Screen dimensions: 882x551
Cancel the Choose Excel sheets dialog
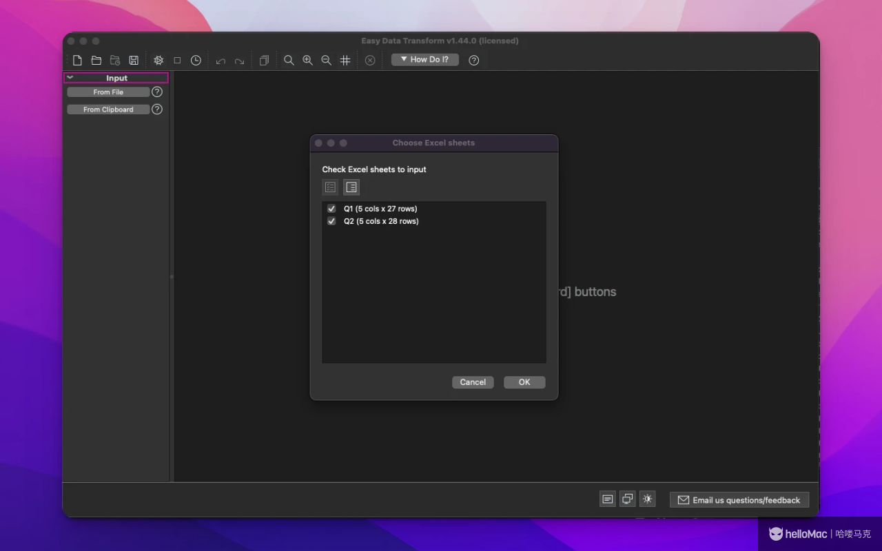coord(473,382)
